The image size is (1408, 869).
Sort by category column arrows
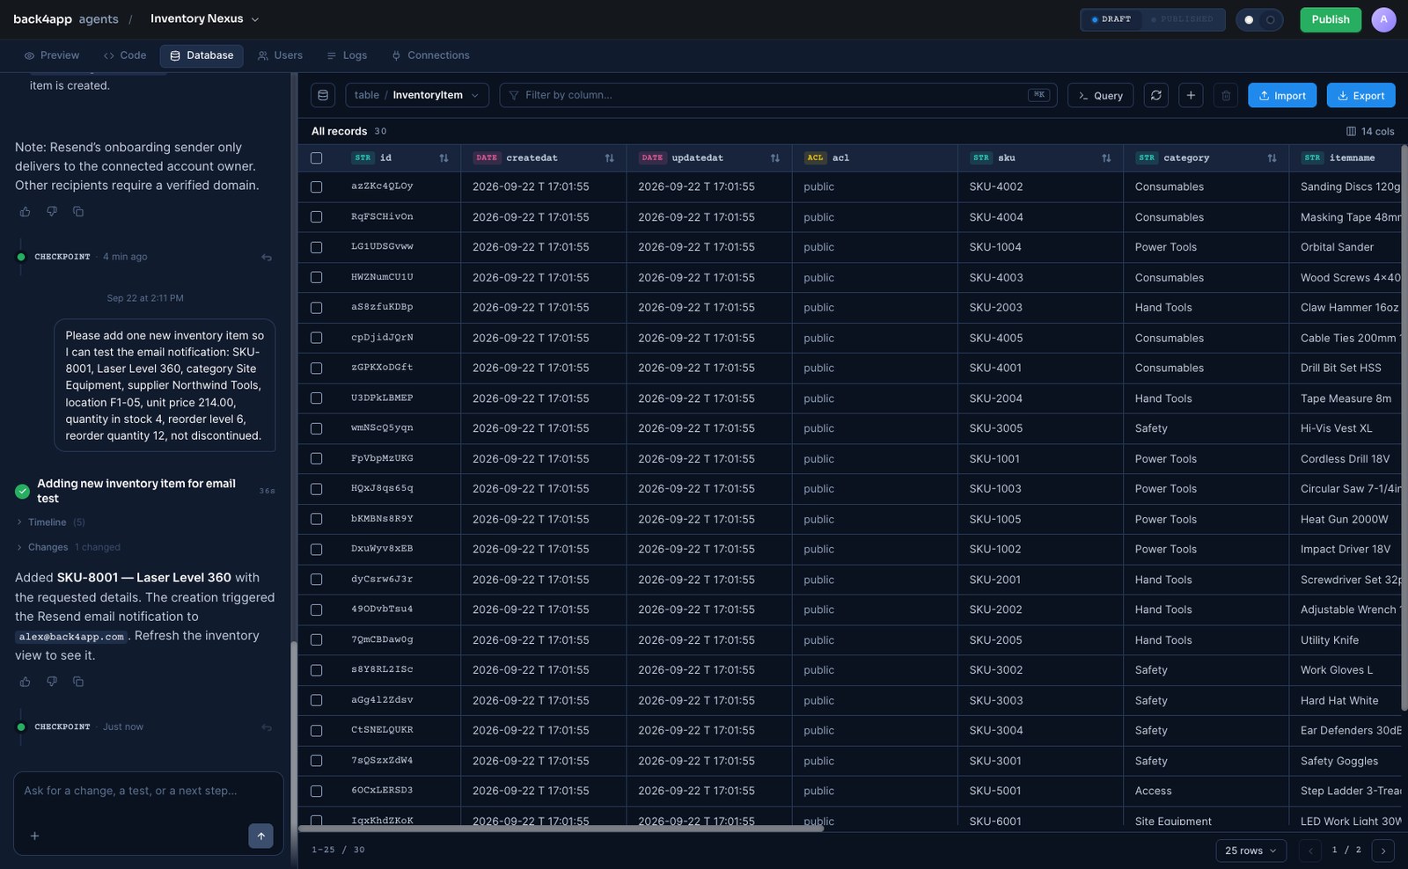[1272, 158]
